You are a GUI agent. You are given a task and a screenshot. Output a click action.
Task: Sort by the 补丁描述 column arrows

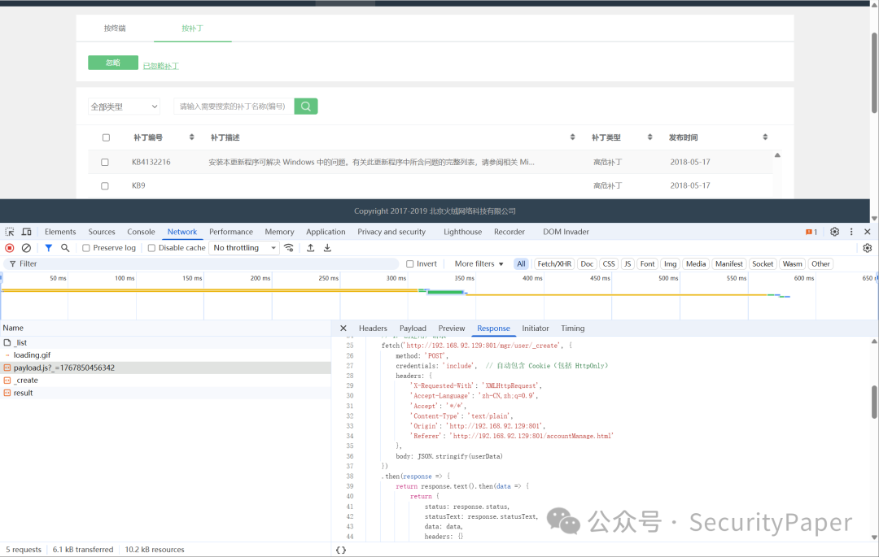[x=572, y=137]
